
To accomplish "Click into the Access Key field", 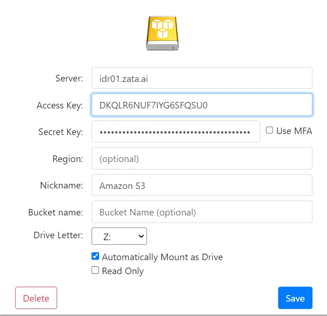I will pos(202,105).
